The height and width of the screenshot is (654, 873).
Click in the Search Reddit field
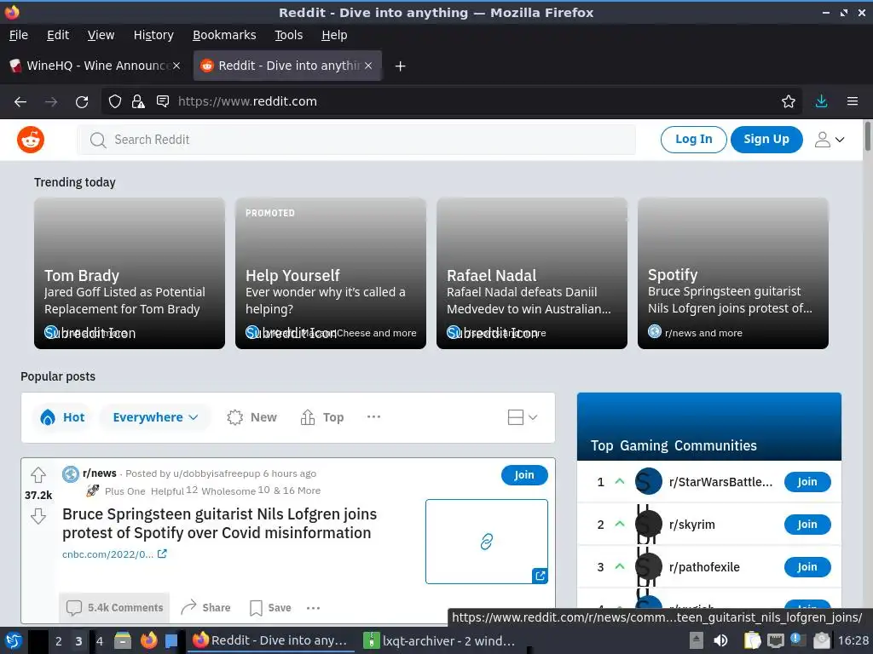point(356,140)
